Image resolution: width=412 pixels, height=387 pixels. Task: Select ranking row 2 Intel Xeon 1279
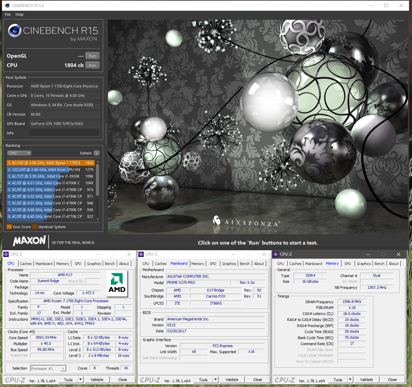coord(51,170)
